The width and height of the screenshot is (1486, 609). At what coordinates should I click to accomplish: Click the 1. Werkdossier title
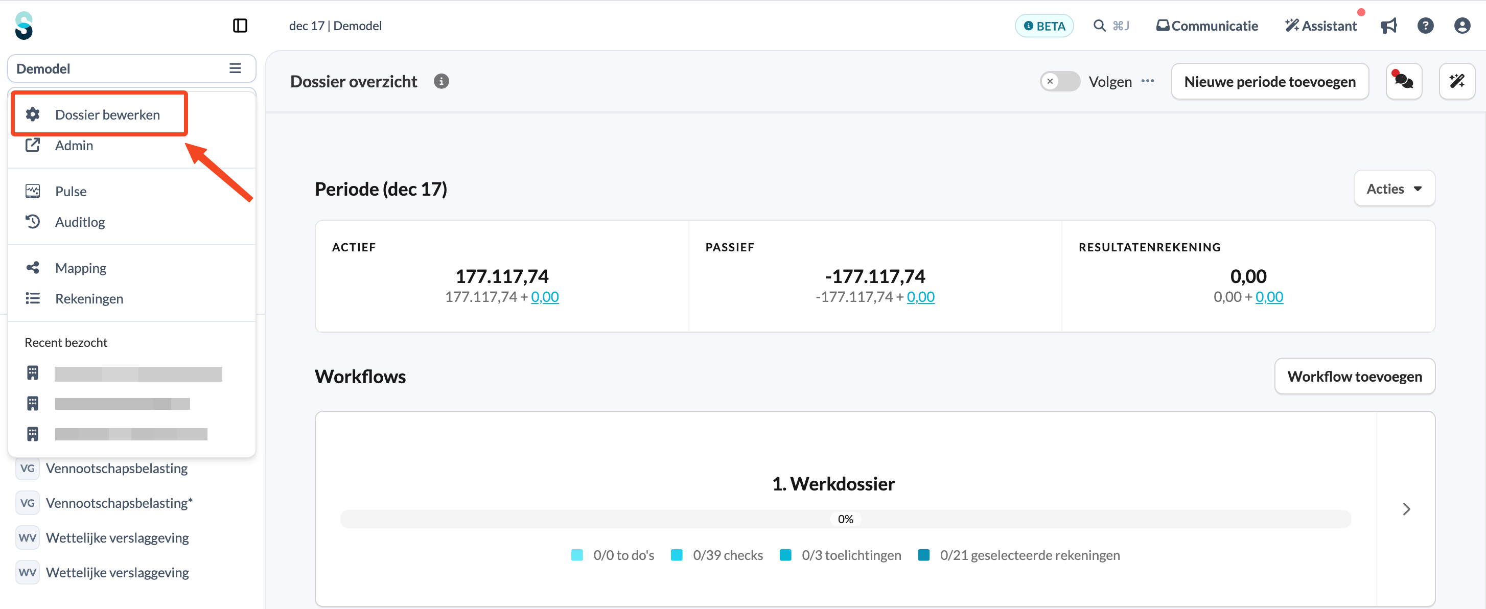coord(833,483)
